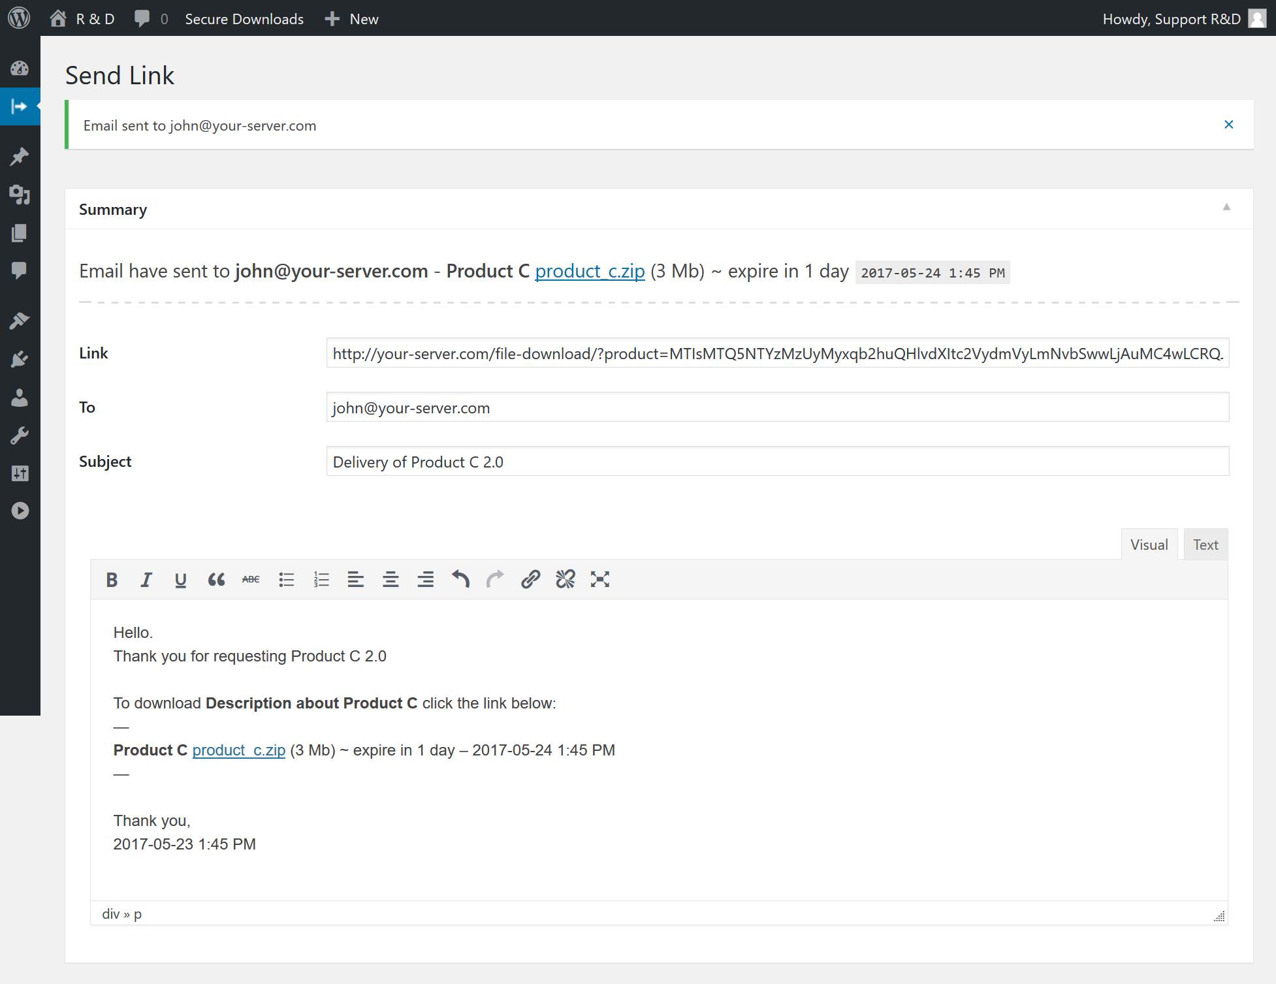Create a numbered list

tap(321, 579)
